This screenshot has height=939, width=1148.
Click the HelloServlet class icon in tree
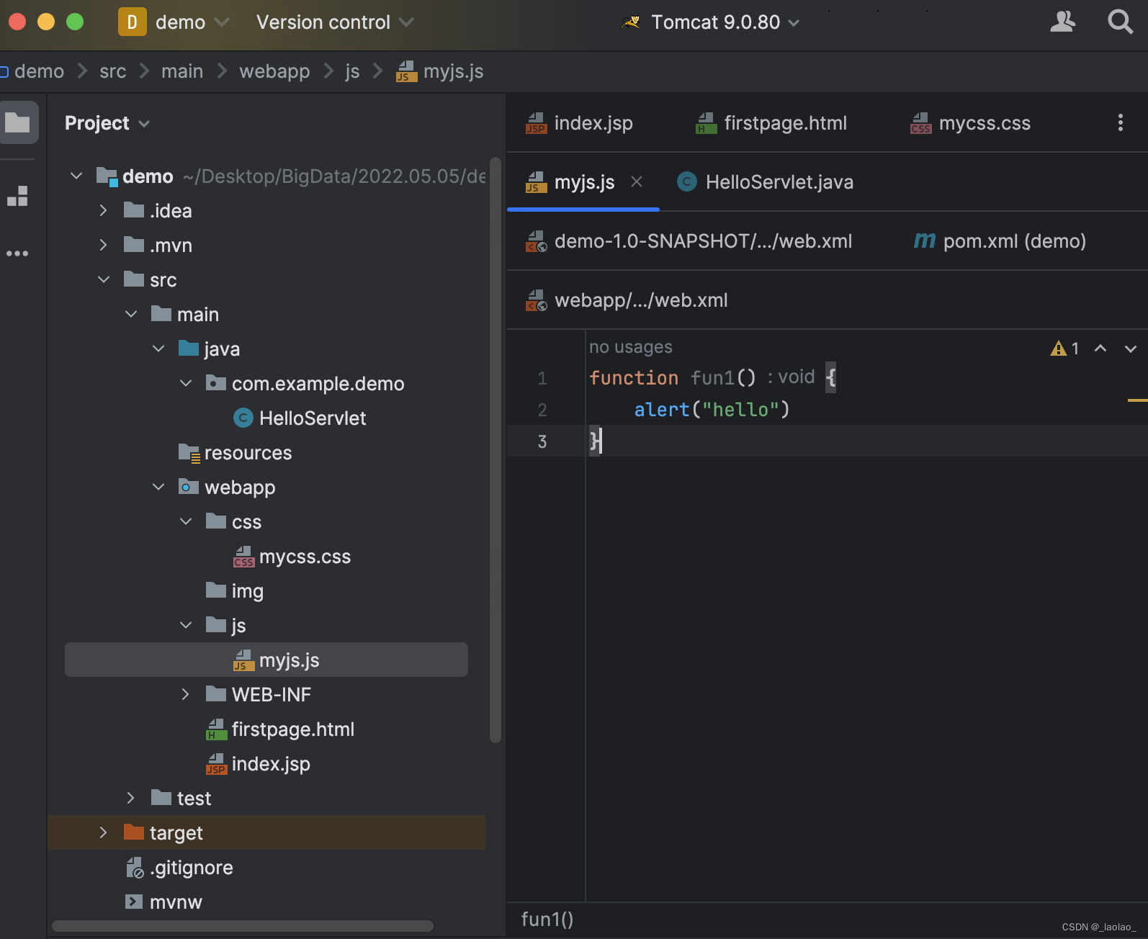click(x=243, y=418)
